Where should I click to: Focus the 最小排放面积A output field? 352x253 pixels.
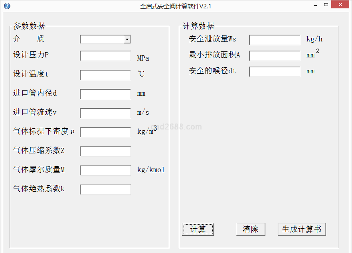(275, 56)
